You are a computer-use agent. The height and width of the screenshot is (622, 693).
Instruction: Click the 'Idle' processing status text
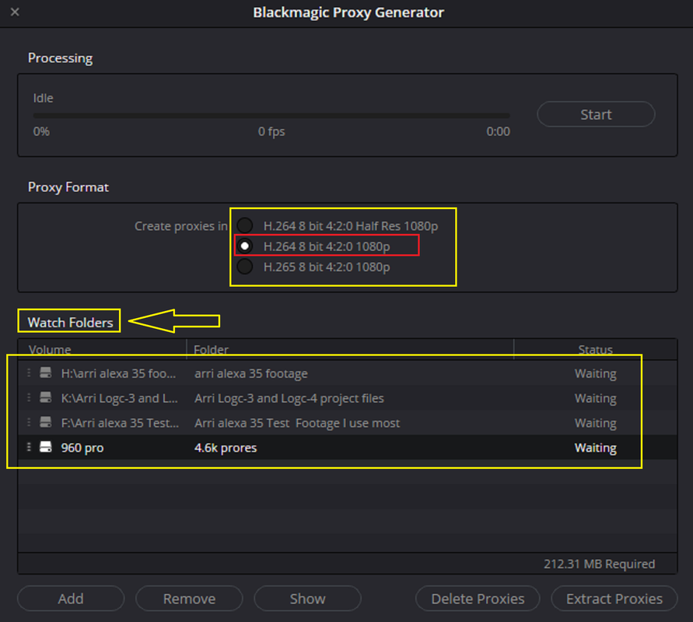43,98
